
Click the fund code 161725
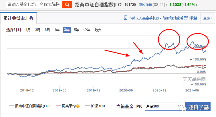coord(130,5)
